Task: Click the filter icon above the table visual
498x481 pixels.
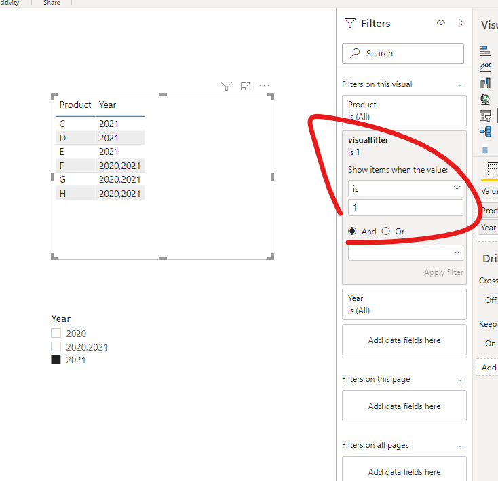Action: tap(227, 86)
